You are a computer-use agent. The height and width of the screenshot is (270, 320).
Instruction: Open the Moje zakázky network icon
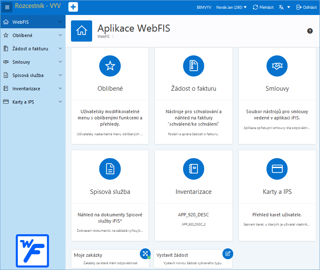pyautogui.click(x=145, y=254)
